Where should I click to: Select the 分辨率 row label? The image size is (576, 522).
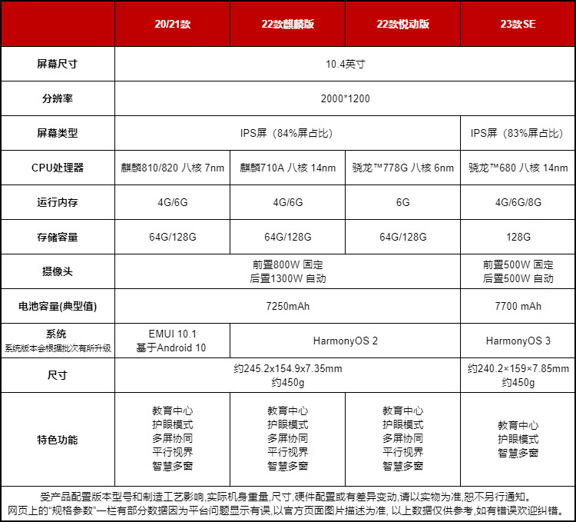click(58, 98)
